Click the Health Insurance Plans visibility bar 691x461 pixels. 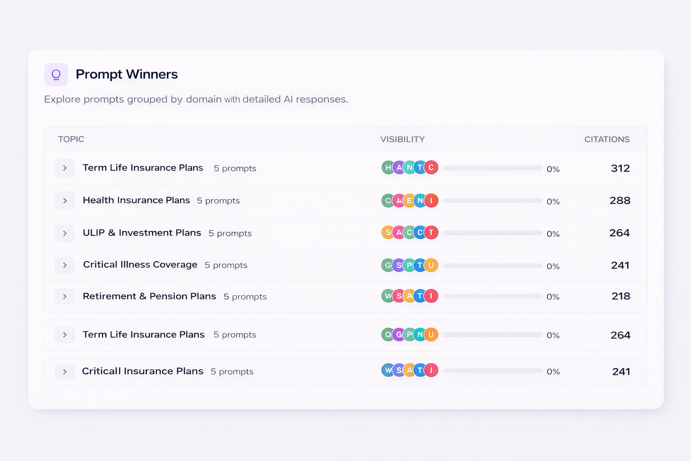(x=492, y=201)
